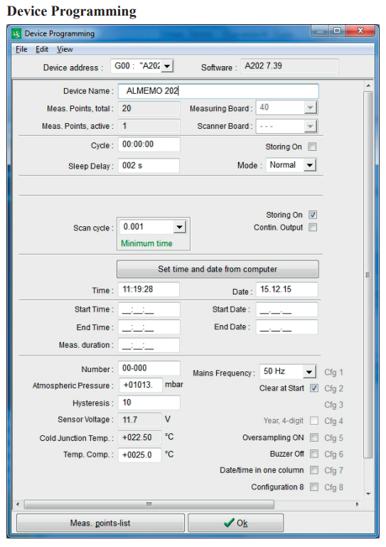Screen dimensions: 386x547
Task: Maximize the Device Programming window
Action: 337,31
